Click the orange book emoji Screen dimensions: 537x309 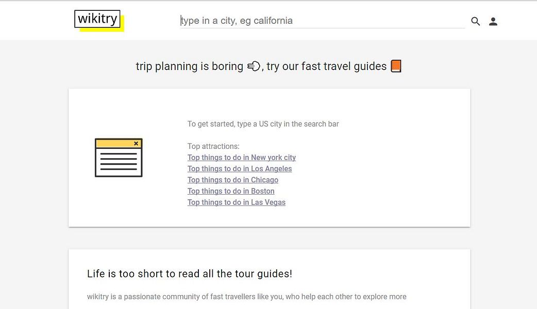click(x=396, y=66)
